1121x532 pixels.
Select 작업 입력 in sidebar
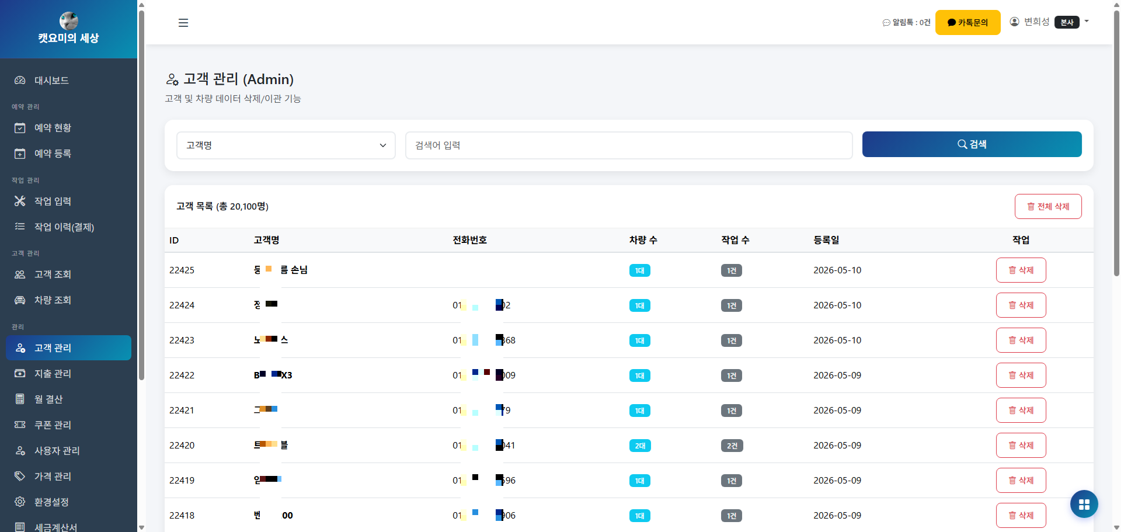point(68,201)
